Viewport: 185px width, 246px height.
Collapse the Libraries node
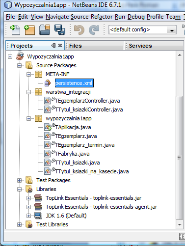(19, 189)
